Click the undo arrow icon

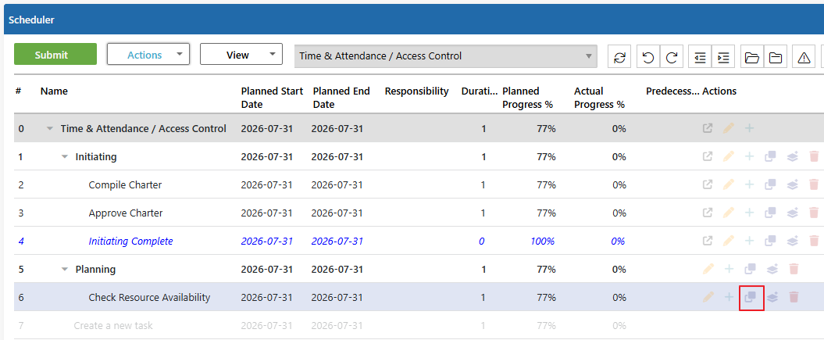click(x=648, y=56)
